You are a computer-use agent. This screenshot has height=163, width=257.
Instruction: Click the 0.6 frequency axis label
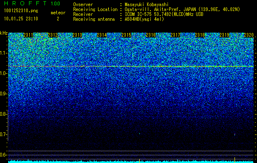(x=4, y=155)
